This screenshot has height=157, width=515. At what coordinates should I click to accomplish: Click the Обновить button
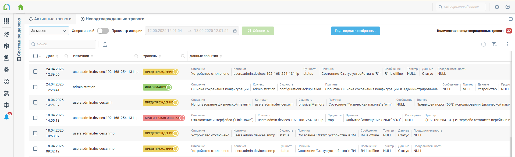(258, 31)
